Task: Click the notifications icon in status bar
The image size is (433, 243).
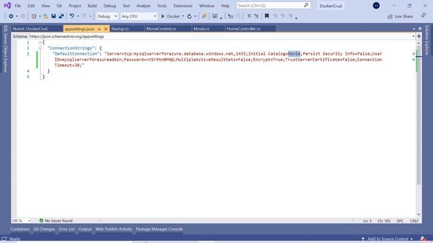Action: (x=423, y=238)
